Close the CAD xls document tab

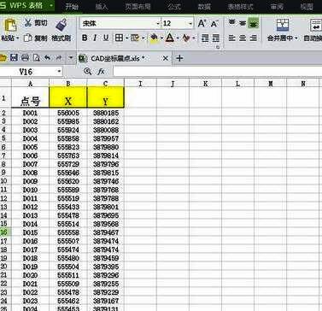tap(165, 58)
